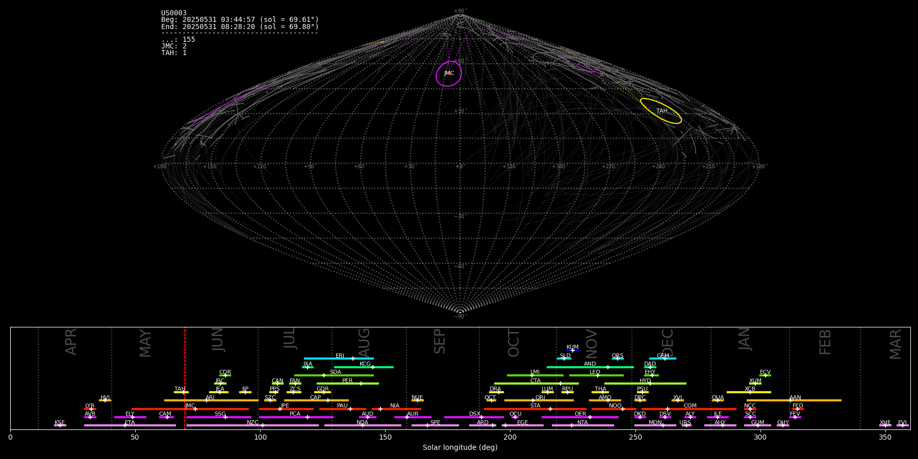
Task: Click the COR shower label
Action: pos(225,372)
